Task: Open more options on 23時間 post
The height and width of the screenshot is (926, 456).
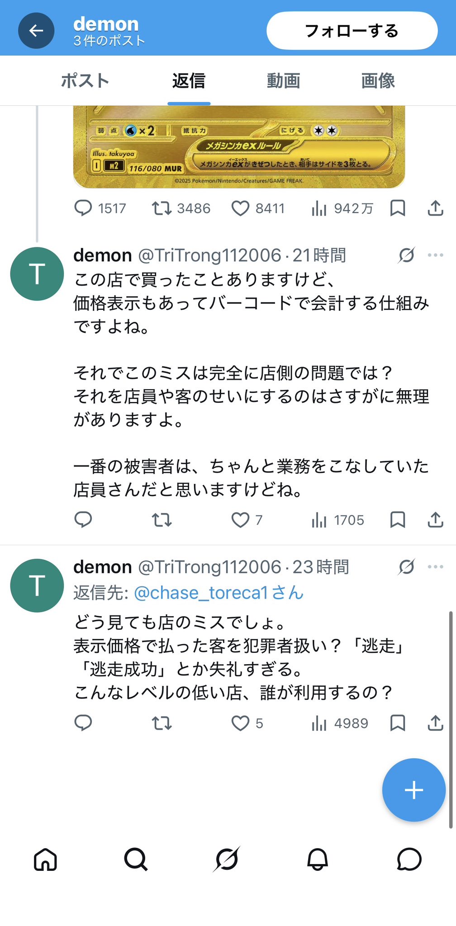Action: point(435,567)
